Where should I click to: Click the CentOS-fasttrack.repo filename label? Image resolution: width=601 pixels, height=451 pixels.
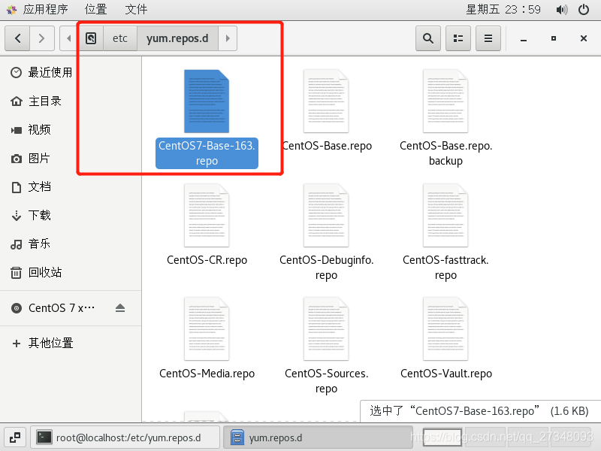[445, 268]
